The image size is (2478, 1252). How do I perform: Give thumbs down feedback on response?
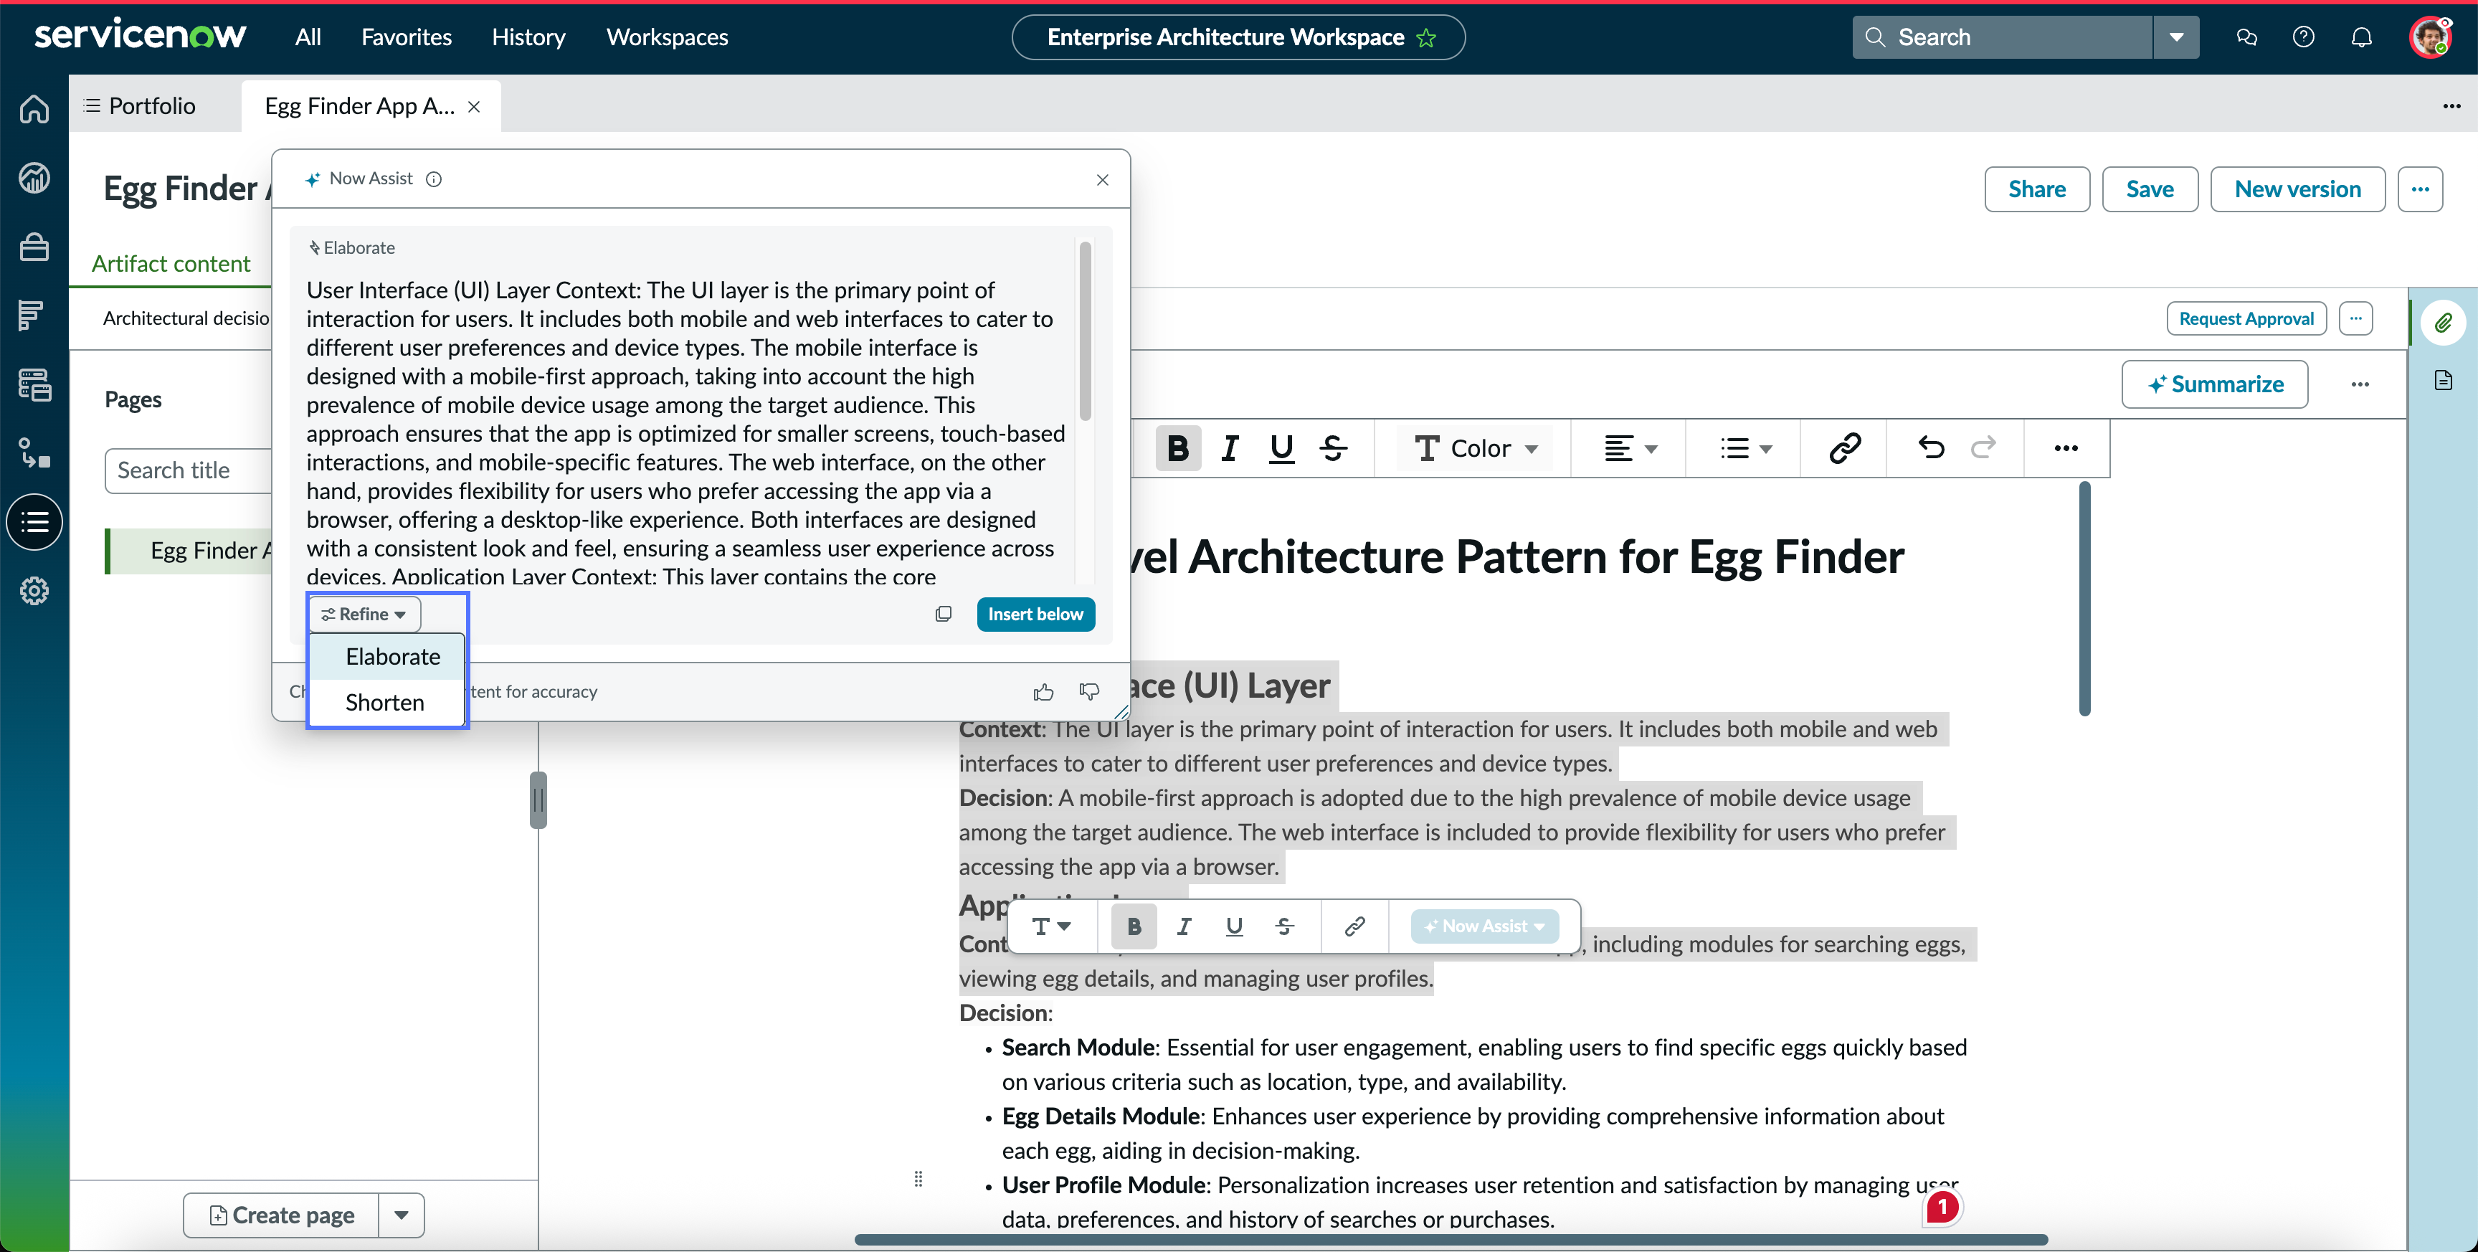pyautogui.click(x=1089, y=692)
